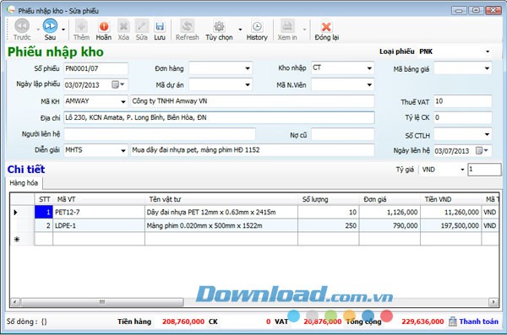The image size is (507, 335).
Task: Click quantity cell 250
Action: point(328,225)
